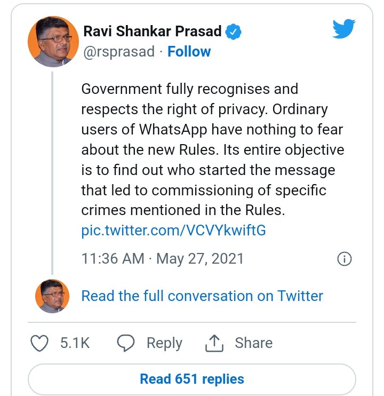Click the reply speech bubble icon

126,343
